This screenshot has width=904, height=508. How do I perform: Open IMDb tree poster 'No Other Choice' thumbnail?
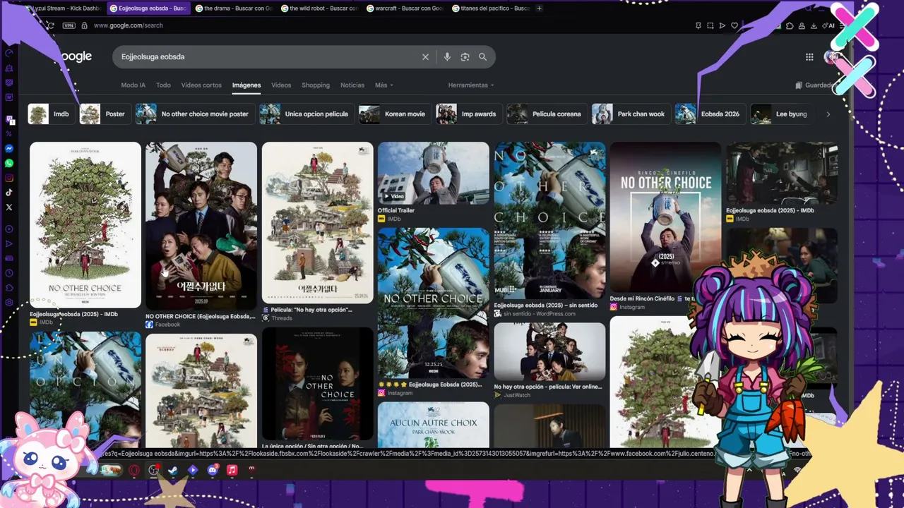pyautogui.click(x=85, y=225)
